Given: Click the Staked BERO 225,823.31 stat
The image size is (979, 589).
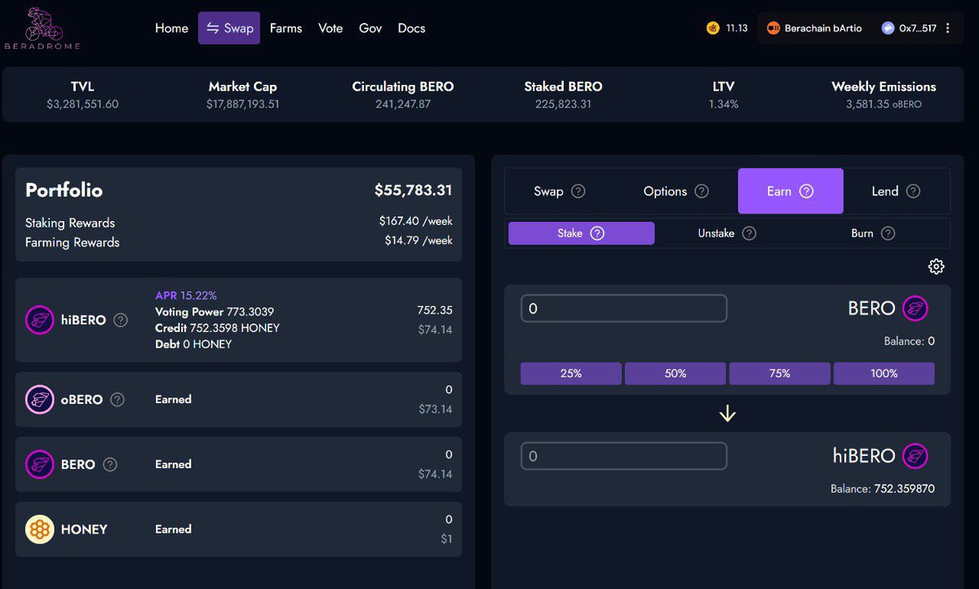Looking at the screenshot, I should (563, 95).
